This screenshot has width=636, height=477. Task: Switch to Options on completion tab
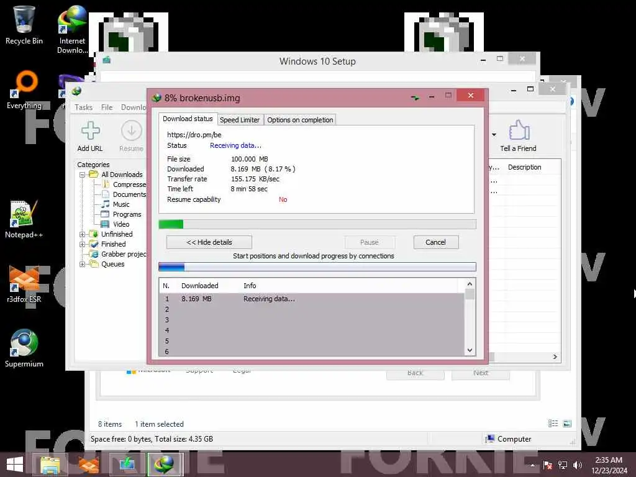click(300, 120)
